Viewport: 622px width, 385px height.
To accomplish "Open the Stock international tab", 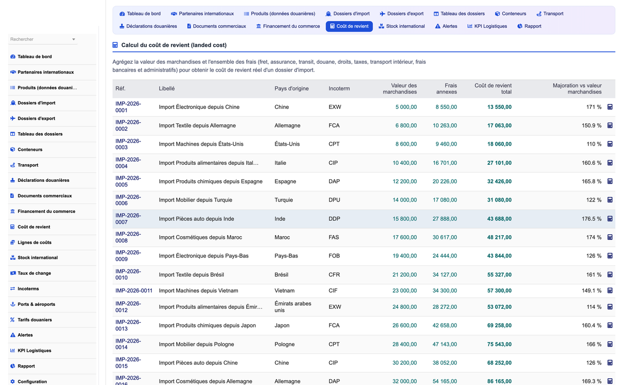I will pos(402,26).
